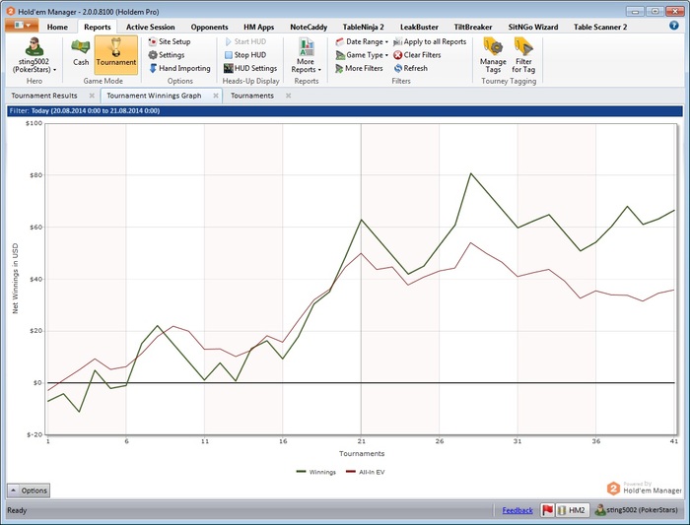This screenshot has height=525, width=690.
Task: Open the Game Type filter dropdown
Action: 362,55
